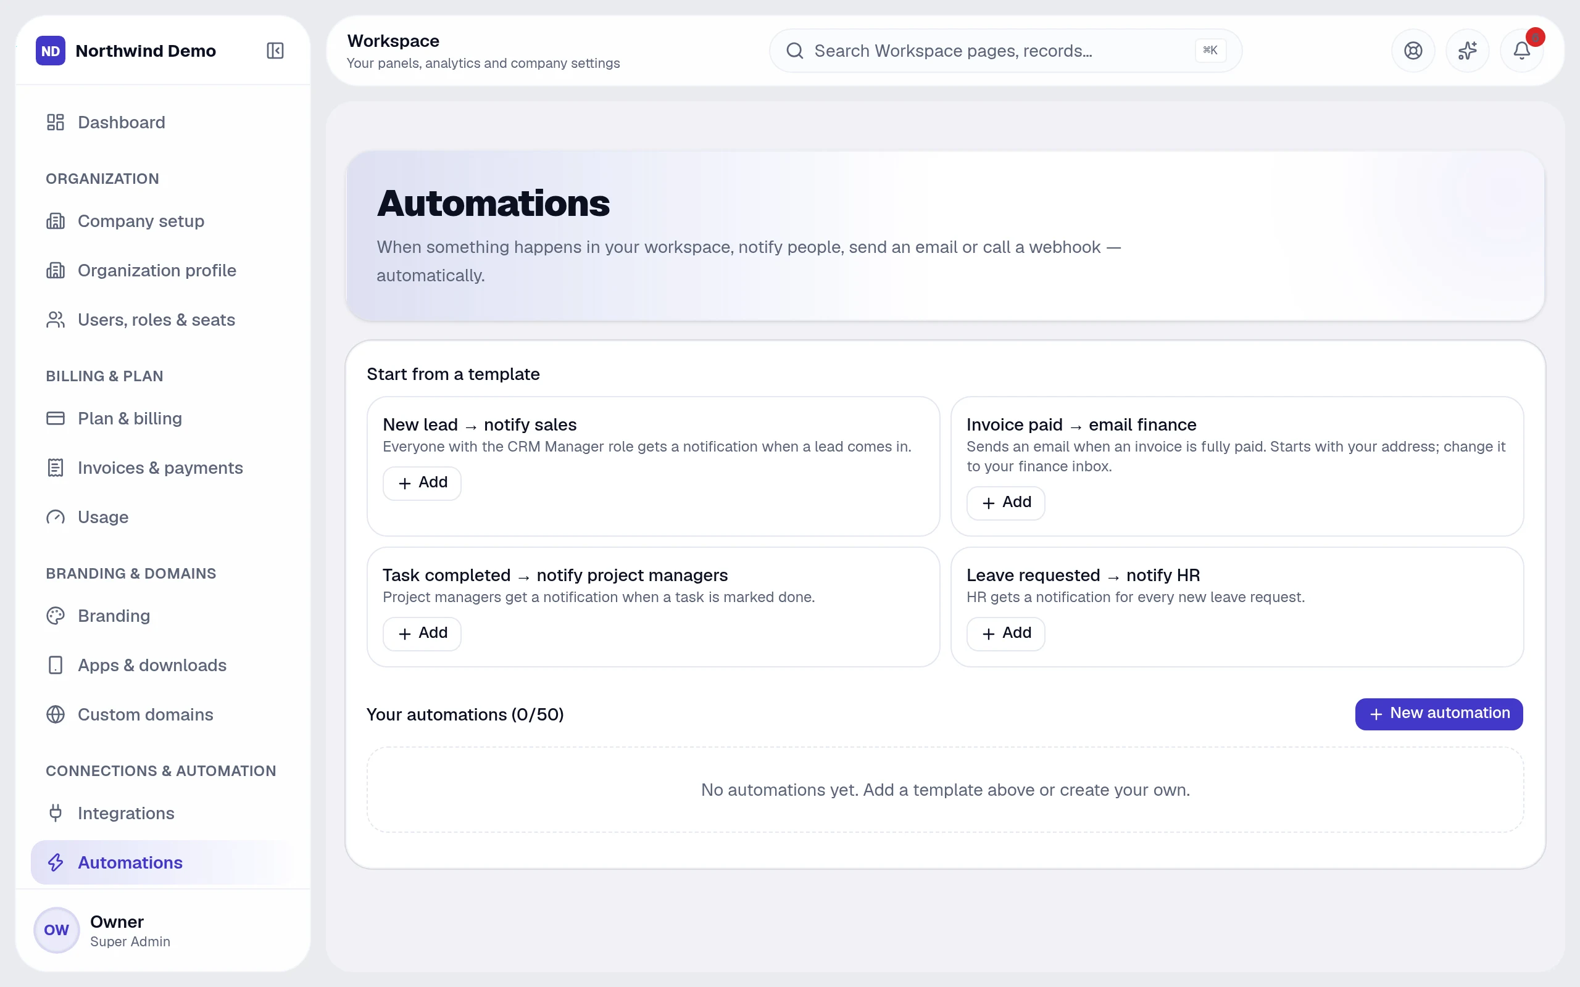Screen dimensions: 1580x987
Task: Click the Company setup building icon
Action: (x=56, y=221)
